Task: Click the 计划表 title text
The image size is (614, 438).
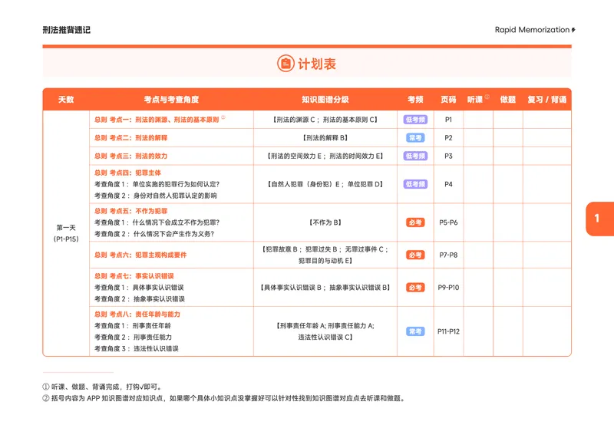Action: pos(317,64)
